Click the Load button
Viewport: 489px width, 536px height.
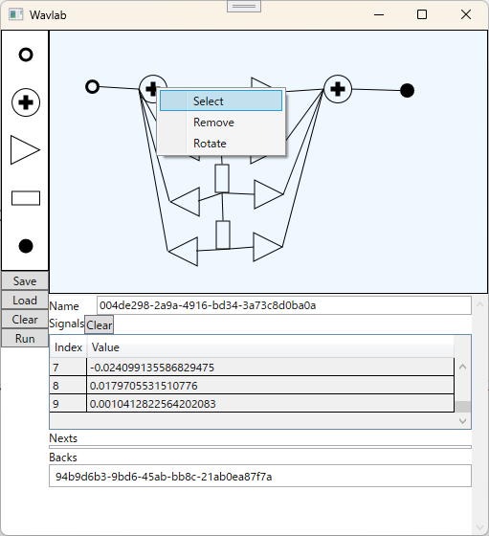click(25, 301)
